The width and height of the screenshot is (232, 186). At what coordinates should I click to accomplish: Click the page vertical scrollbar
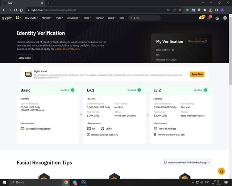tap(231, 50)
